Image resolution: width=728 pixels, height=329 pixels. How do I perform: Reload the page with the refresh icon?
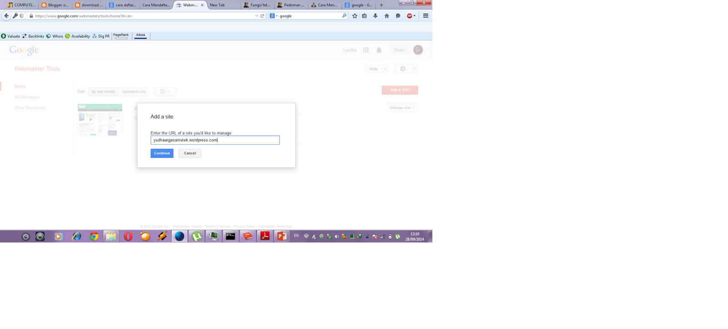click(262, 16)
